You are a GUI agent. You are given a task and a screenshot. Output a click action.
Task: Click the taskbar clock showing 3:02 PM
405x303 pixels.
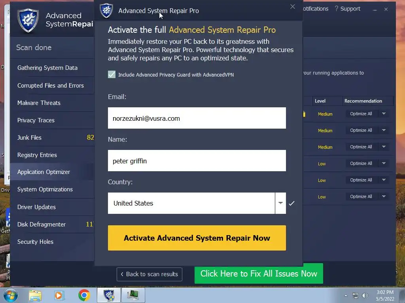[x=385, y=296]
